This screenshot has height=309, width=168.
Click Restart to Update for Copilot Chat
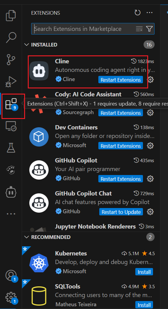[x=121, y=212]
